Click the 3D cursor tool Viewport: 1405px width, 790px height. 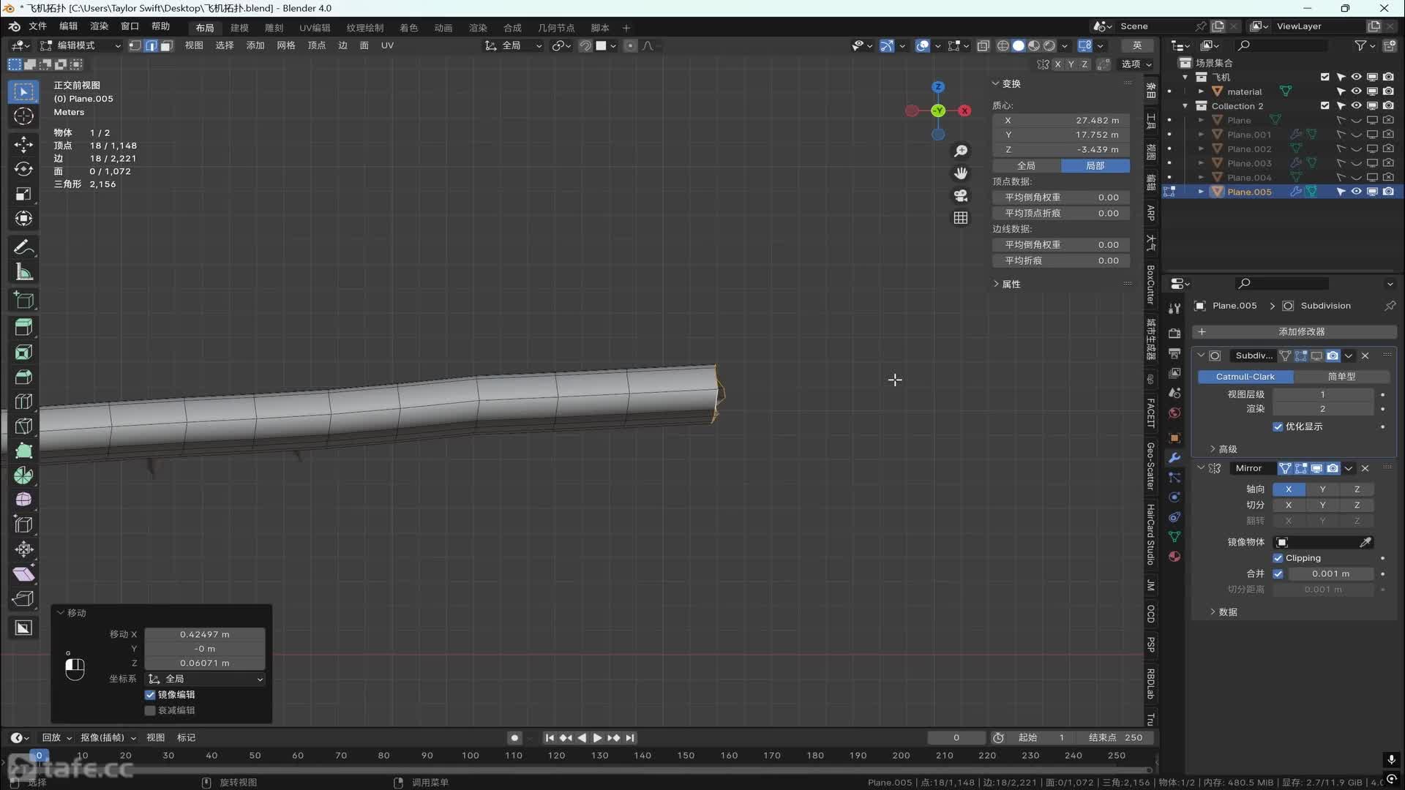point(23,116)
